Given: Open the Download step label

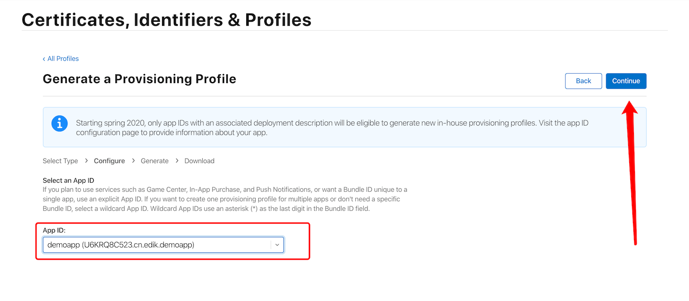Looking at the screenshot, I should click(x=200, y=161).
